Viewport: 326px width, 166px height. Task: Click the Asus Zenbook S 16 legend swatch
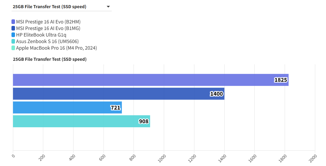pyautogui.click(x=13, y=41)
